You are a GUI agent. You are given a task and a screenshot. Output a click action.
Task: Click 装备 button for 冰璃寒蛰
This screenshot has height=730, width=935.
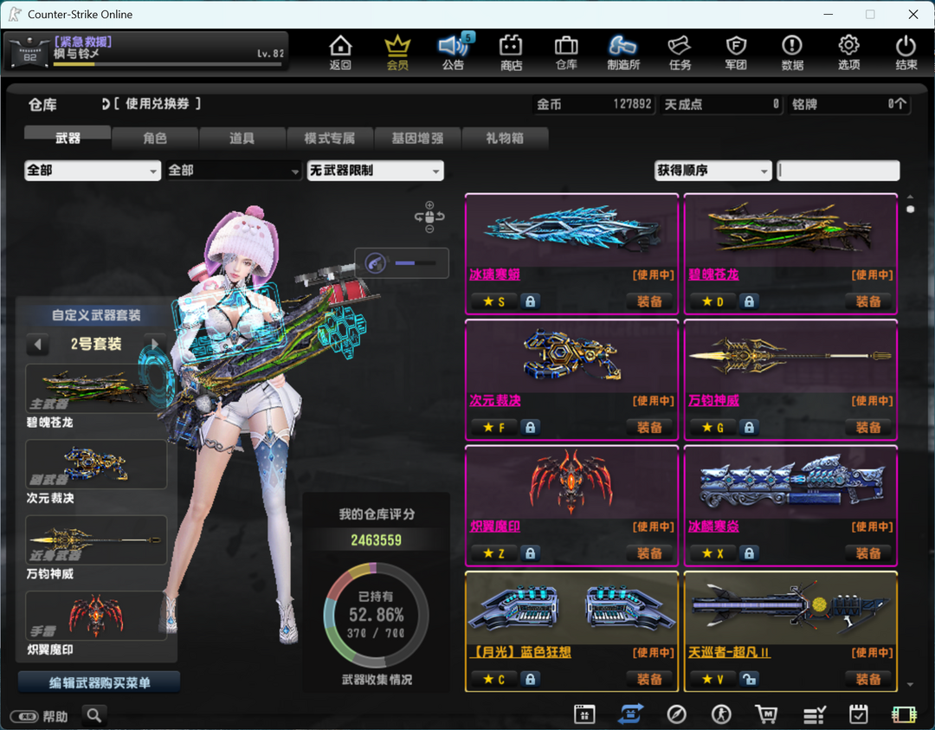[x=649, y=301]
